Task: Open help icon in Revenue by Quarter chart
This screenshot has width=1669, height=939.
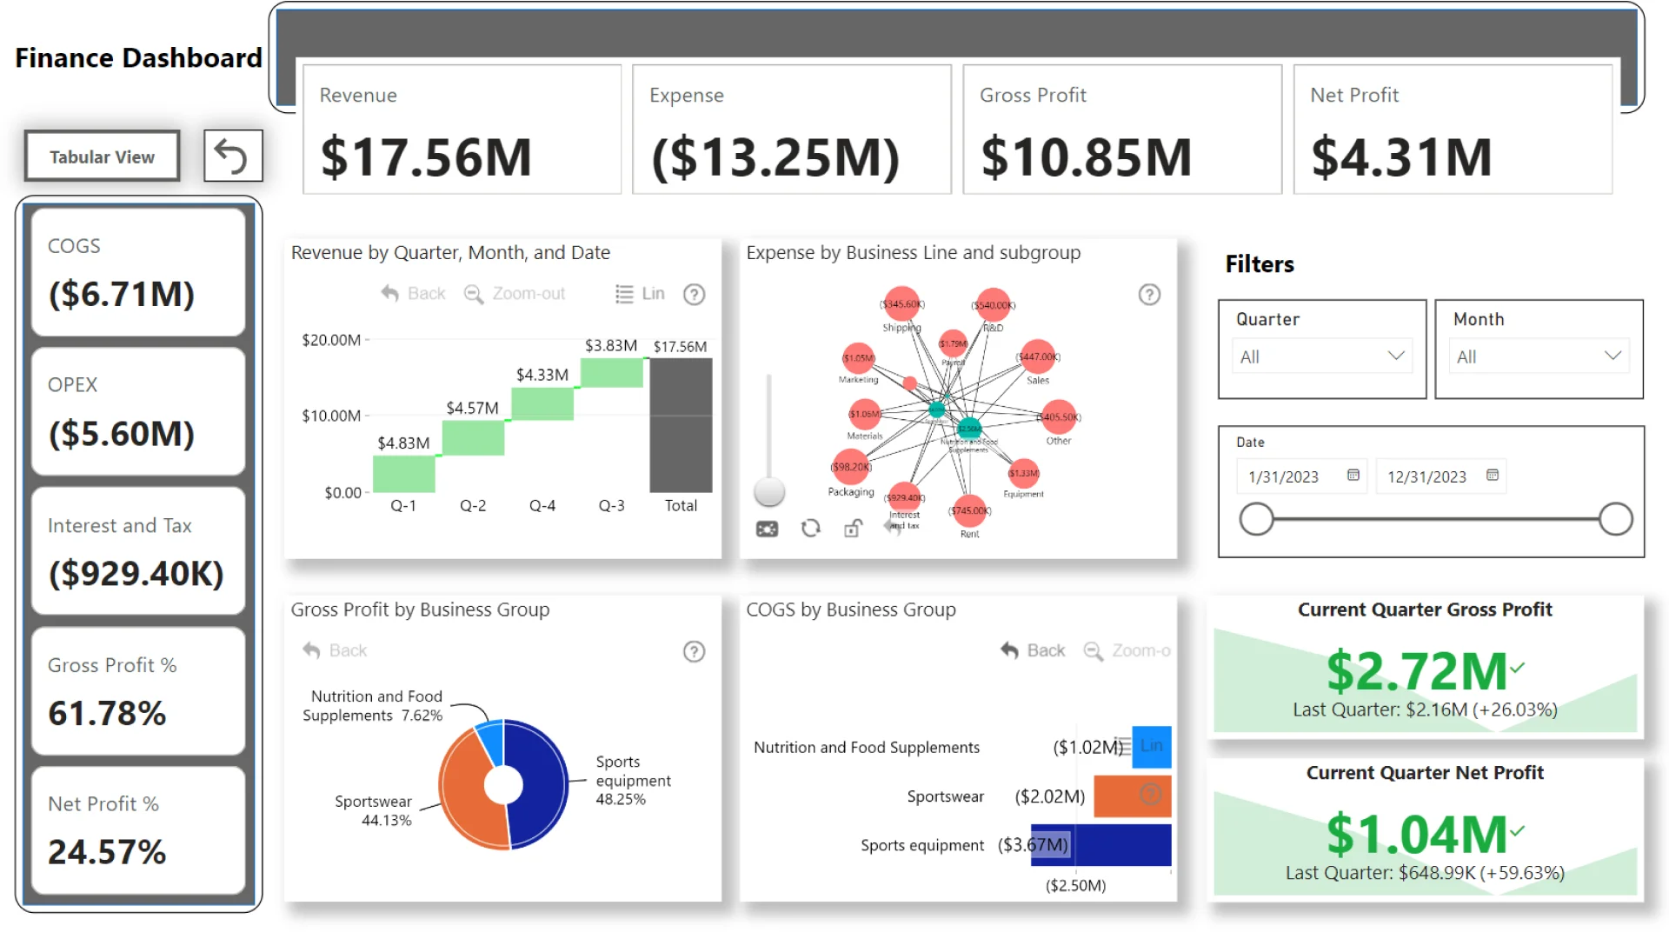Action: tap(694, 295)
